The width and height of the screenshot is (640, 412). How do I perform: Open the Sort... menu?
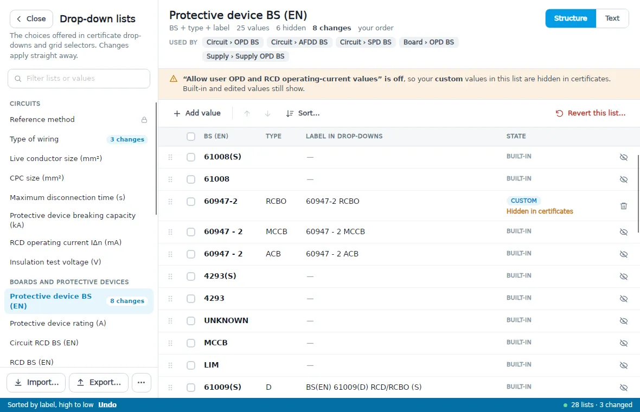point(303,113)
